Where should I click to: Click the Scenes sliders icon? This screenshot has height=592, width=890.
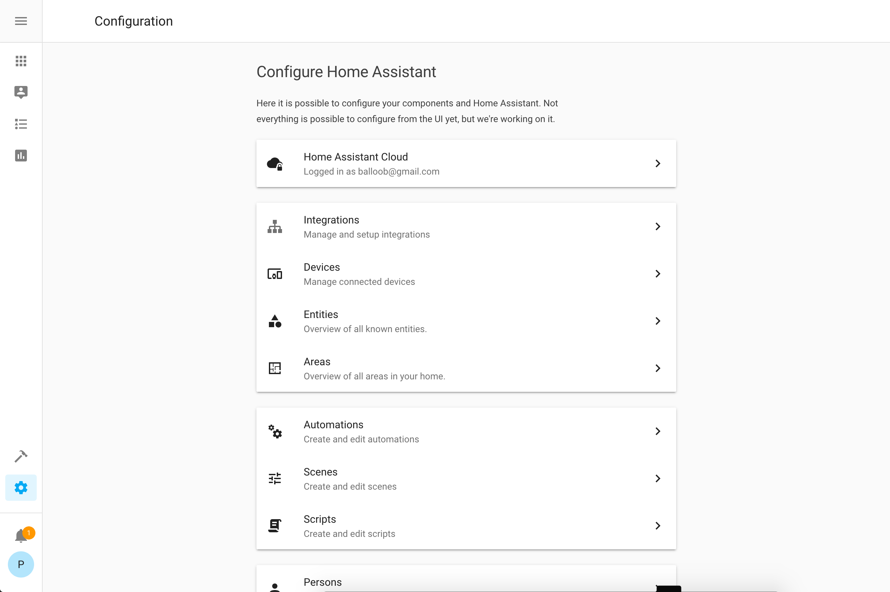tap(275, 478)
